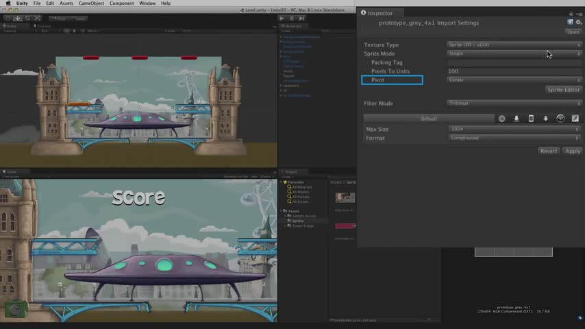Open the Help menu
This screenshot has height=329, width=585.
[166, 3]
